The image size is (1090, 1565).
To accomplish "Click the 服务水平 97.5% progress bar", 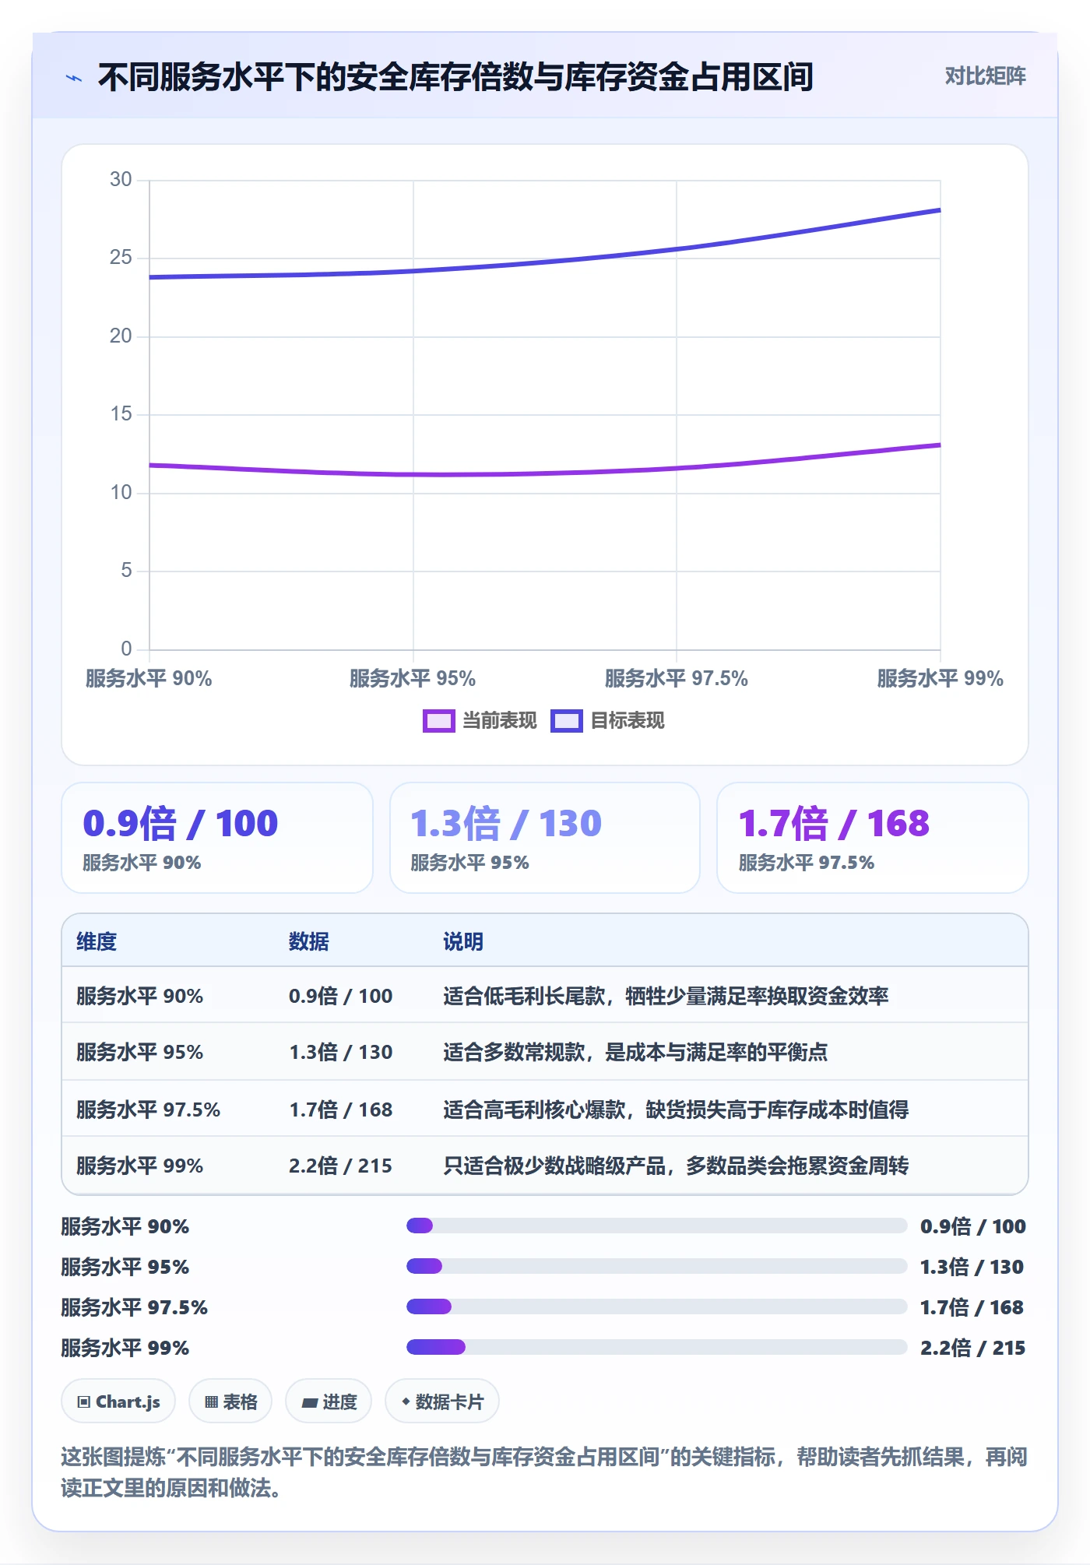I will pos(656,1307).
